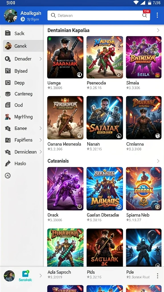Expand the Fapiifiens submenu chevron
Screen dimensions: 164x292
click(x=40, y=140)
